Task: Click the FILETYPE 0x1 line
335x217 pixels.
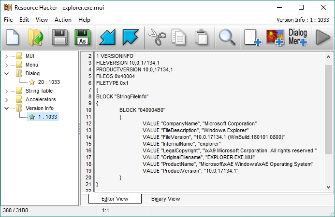Action: [112, 83]
